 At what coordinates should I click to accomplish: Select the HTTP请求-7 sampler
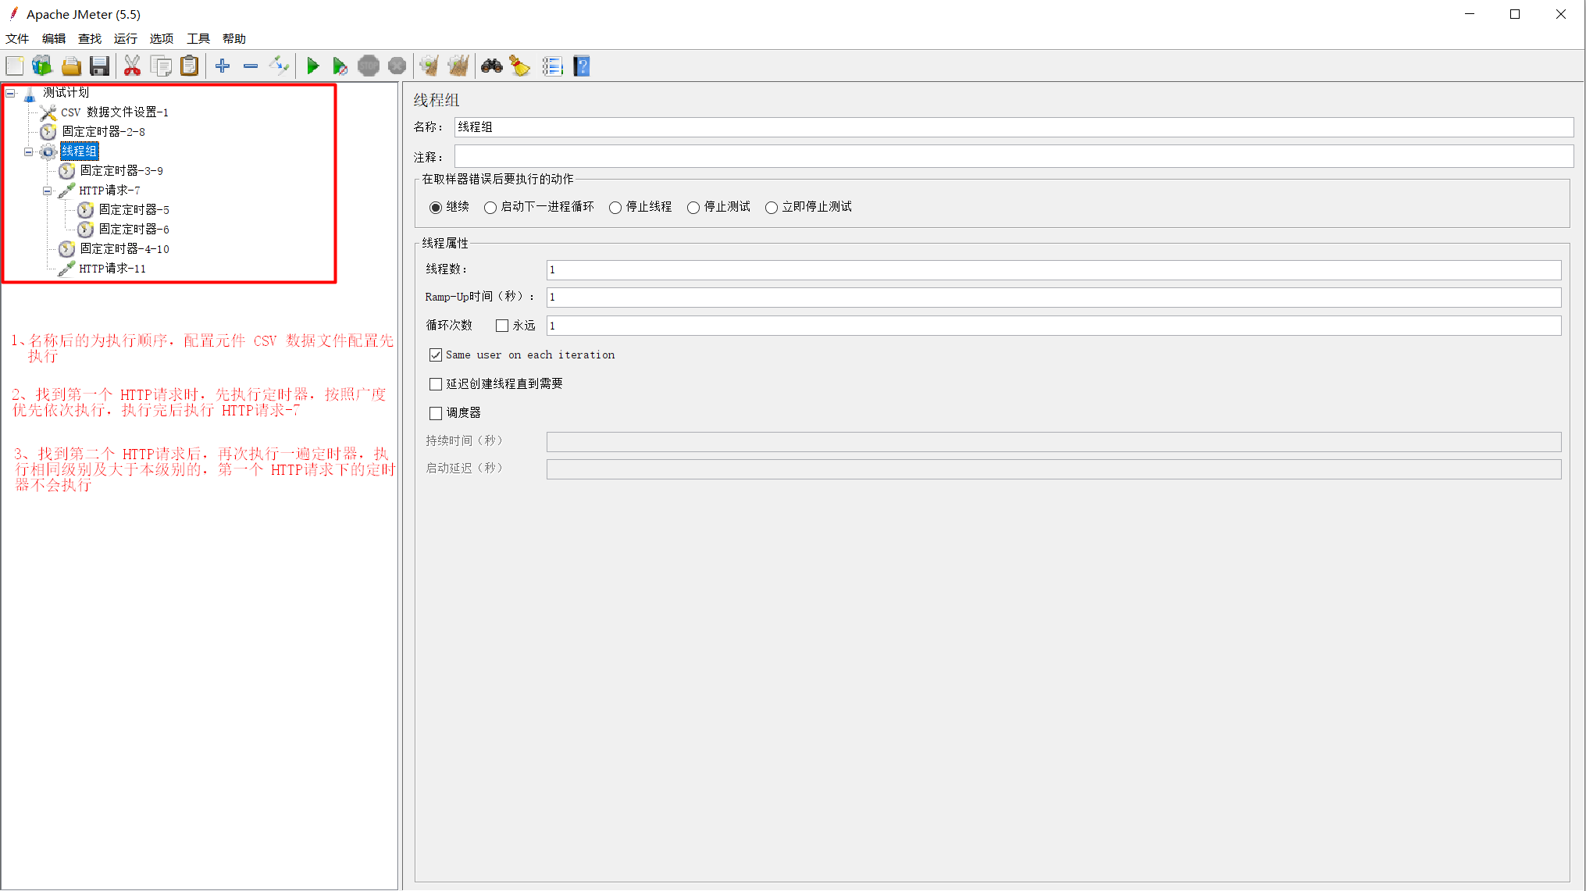coord(109,191)
